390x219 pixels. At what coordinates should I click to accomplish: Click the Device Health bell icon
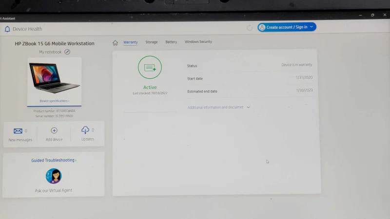tap(7, 29)
